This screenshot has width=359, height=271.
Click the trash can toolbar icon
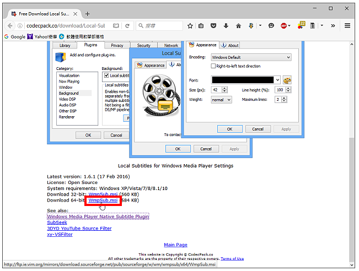pyautogui.click(x=312, y=26)
